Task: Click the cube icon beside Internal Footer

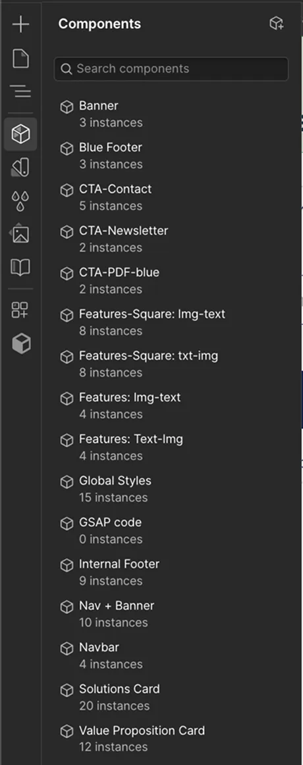Action: (67, 565)
